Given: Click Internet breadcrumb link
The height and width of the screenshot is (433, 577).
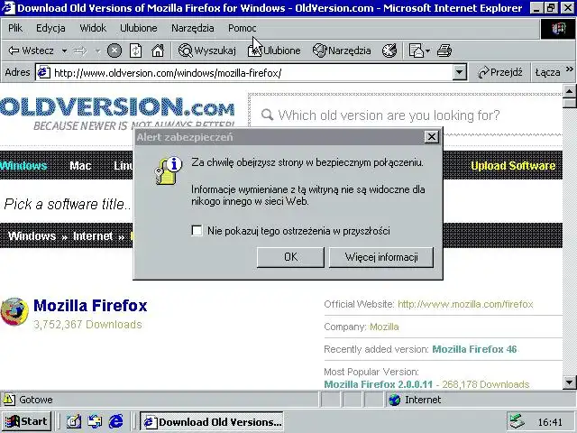Looking at the screenshot, I should click(x=93, y=236).
